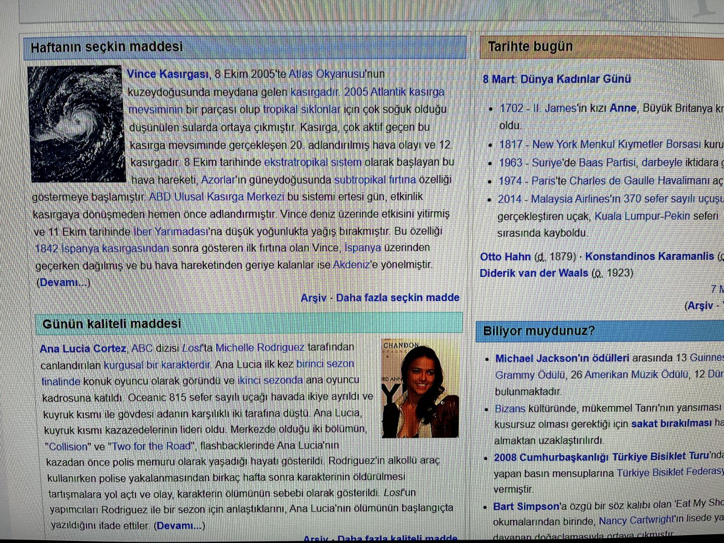
Task: Open the 2005 Atlantik kasırga mevsiminin link
Action: 287,101
